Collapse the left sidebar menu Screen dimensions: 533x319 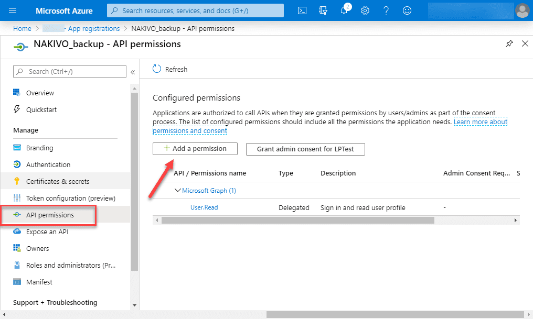click(133, 72)
